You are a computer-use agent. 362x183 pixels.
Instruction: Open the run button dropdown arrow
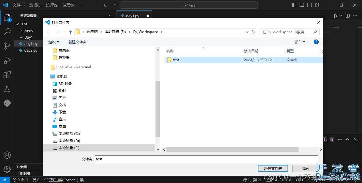click(x=341, y=16)
